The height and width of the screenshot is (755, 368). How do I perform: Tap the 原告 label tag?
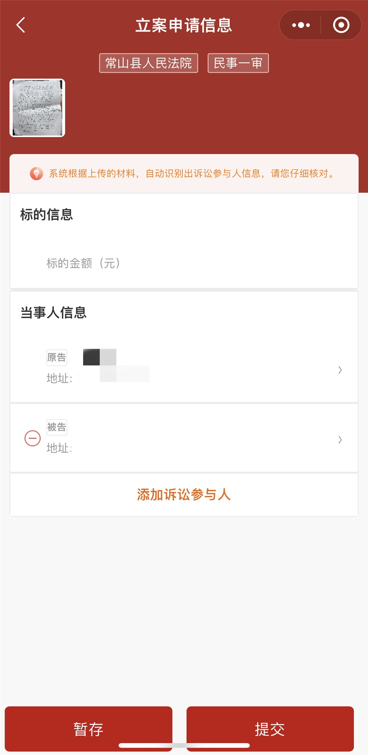pos(57,357)
